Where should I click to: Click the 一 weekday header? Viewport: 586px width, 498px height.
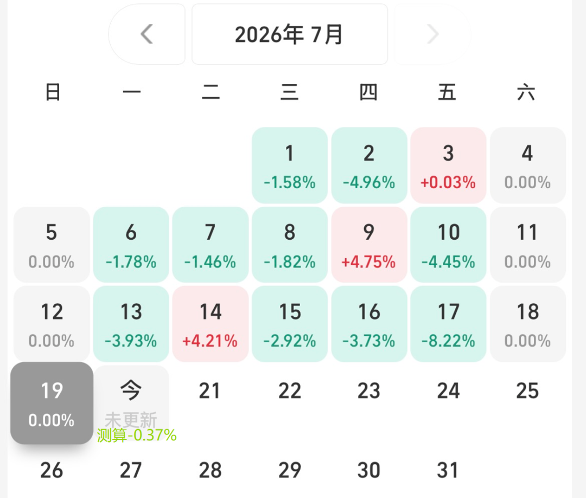tap(132, 92)
